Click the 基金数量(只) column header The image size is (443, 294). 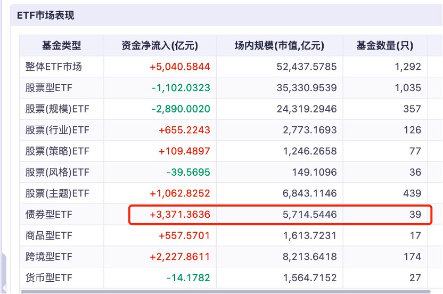[x=384, y=46]
